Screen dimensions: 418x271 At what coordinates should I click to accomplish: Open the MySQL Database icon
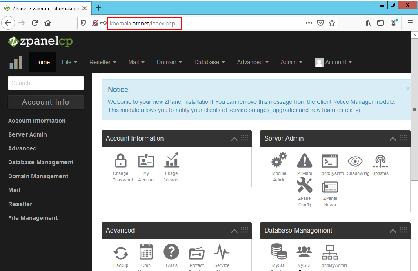pos(279,251)
